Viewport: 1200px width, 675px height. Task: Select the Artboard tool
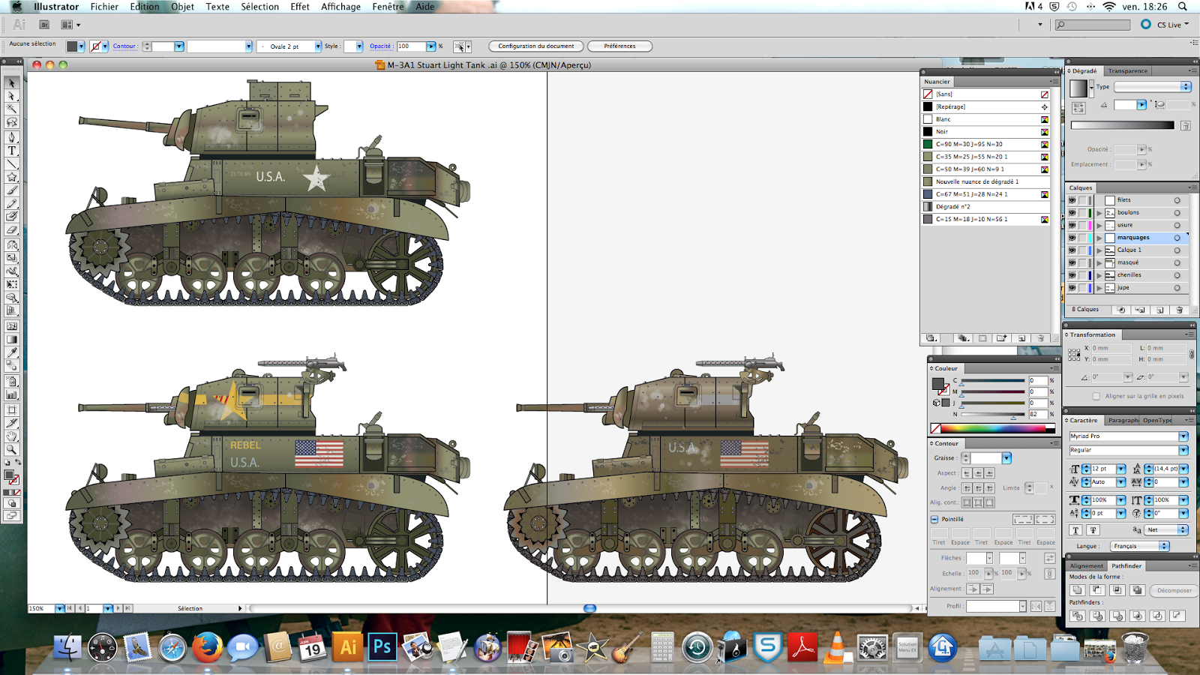coord(12,410)
